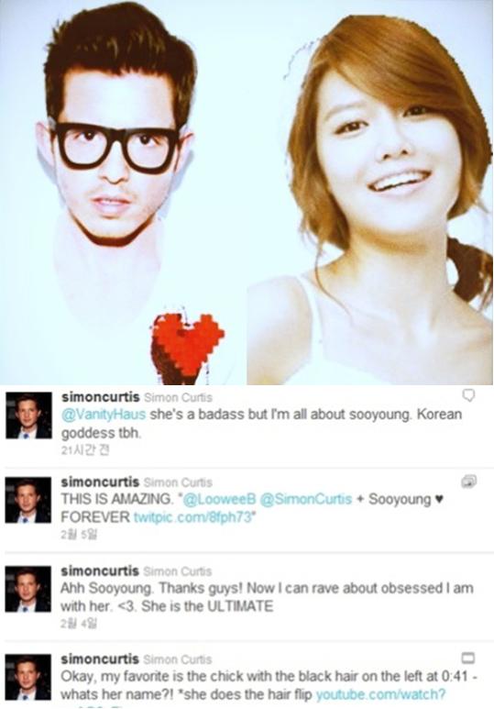The width and height of the screenshot is (494, 709).
Task: Click the 2월 4일 timestamp
Action: click(79, 624)
